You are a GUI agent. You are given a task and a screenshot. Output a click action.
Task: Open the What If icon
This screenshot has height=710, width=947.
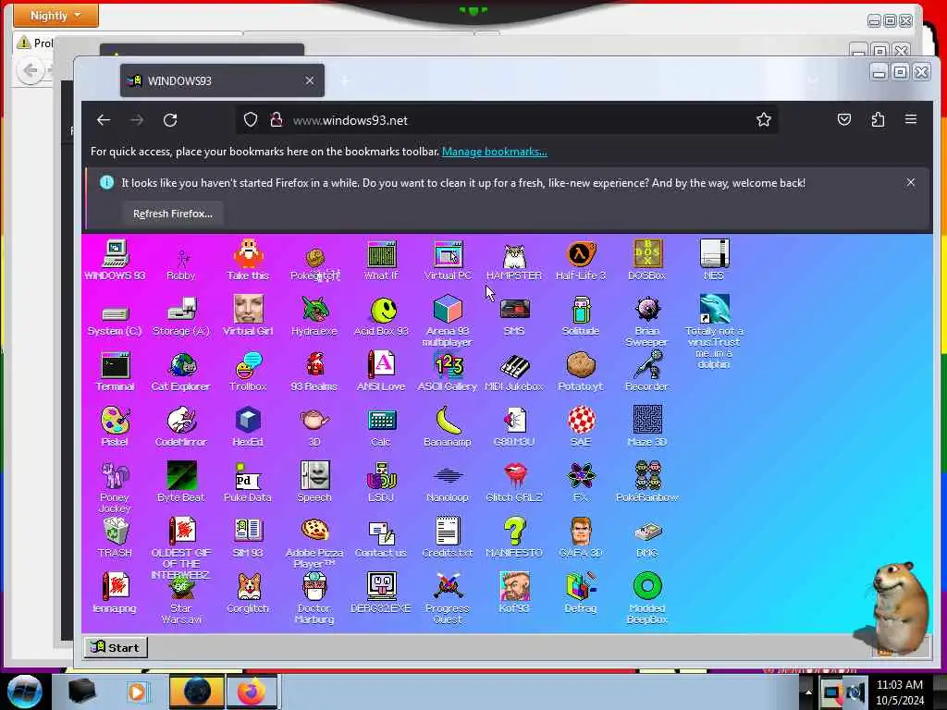pos(381,260)
